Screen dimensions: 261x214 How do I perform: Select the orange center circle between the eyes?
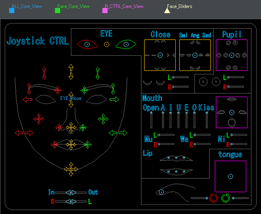(x=107, y=44)
